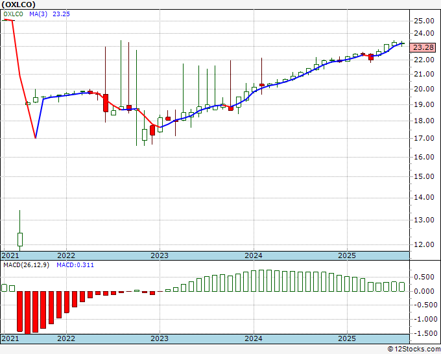The height and width of the screenshot is (354, 441).
Task: Click 2022 on the price chart timeline
Action: [x=66, y=255]
